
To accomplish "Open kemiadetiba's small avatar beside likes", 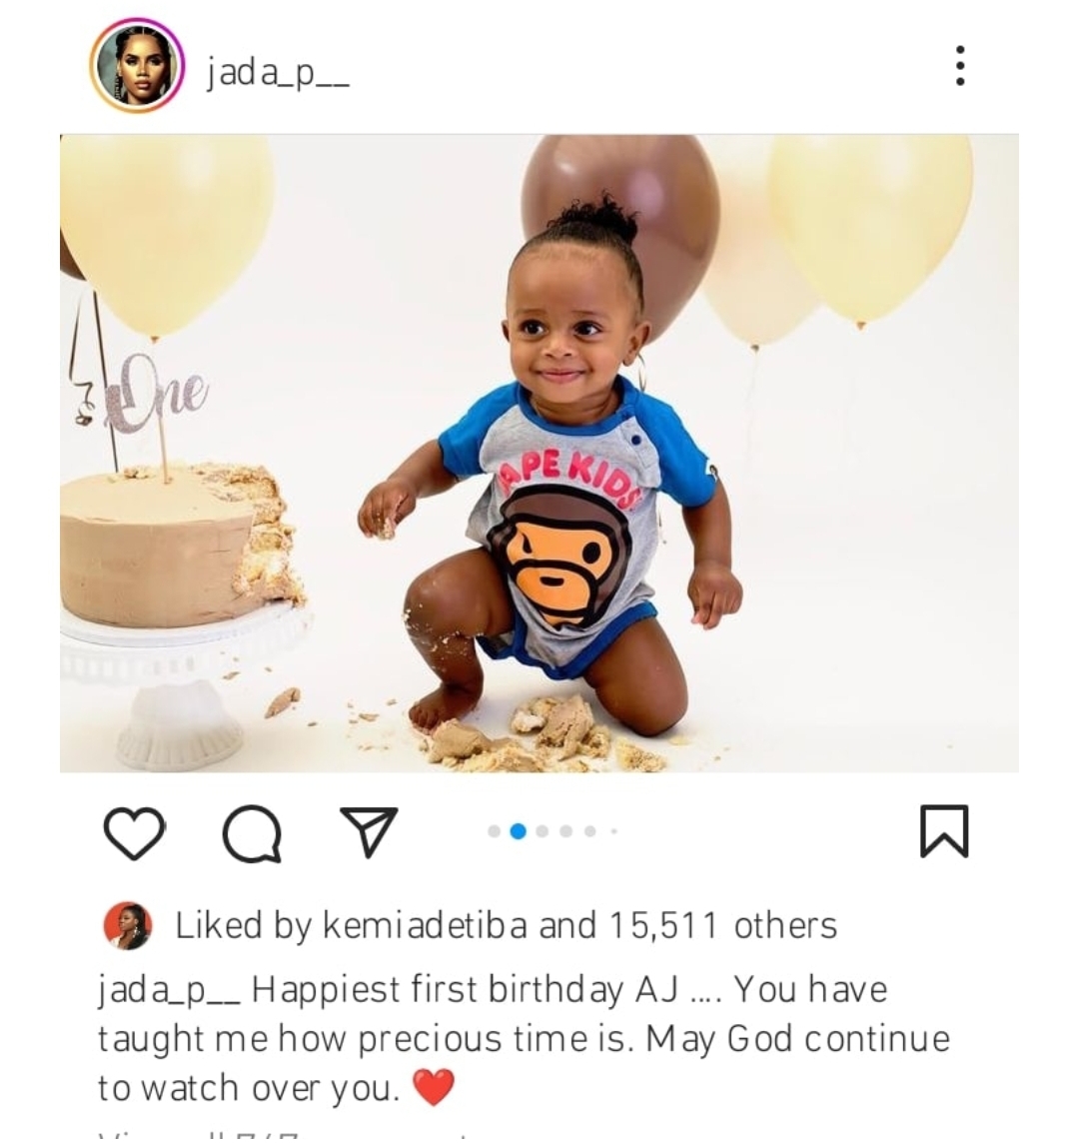I will [128, 926].
